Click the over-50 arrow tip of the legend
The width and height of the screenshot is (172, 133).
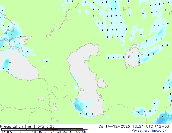pos(86,129)
